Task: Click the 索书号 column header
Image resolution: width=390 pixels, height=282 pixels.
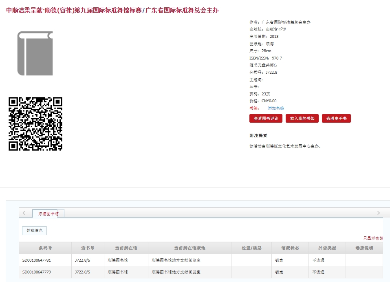Action: click(88, 248)
